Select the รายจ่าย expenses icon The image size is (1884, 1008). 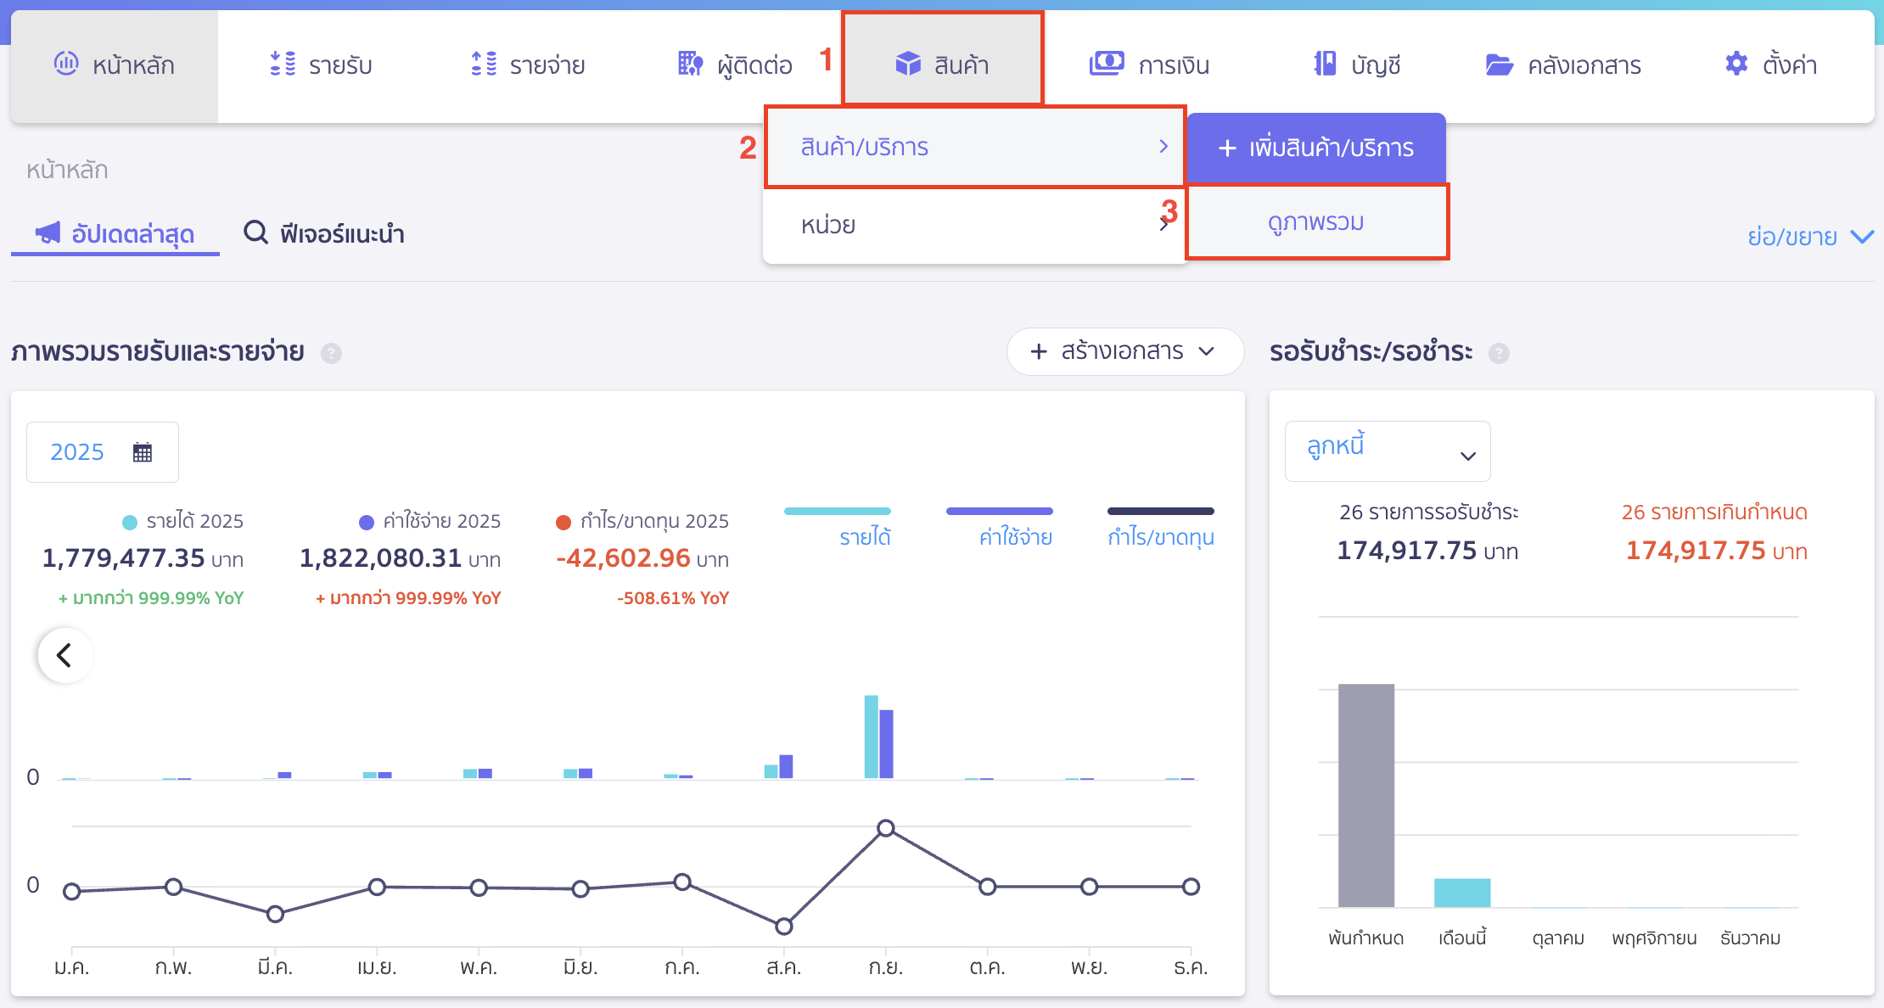click(484, 64)
